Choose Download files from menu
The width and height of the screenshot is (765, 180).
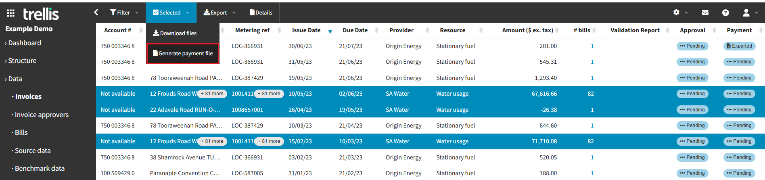[175, 33]
